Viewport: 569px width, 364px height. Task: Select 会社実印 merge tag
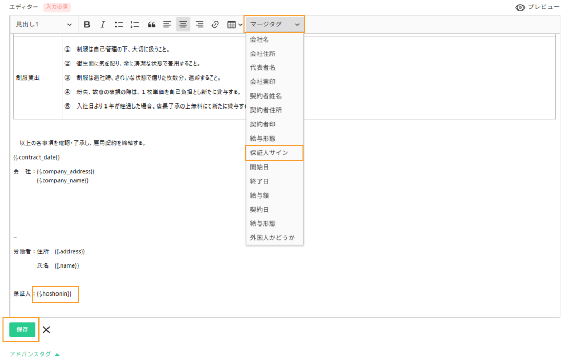pyautogui.click(x=275, y=82)
